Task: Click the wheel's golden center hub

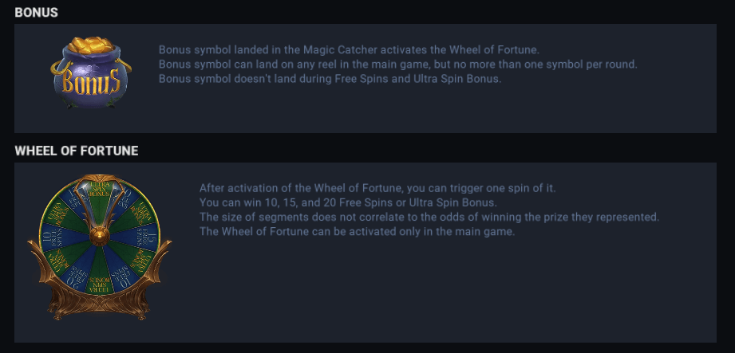Action: tap(101, 235)
